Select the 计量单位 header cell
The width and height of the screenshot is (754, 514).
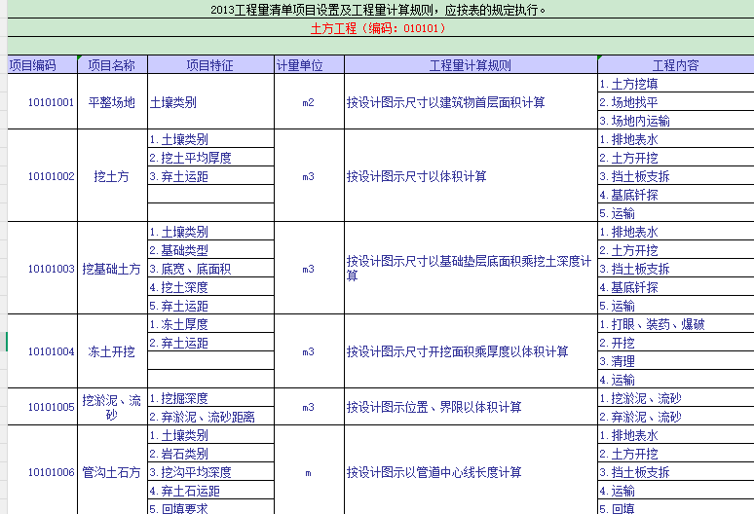coord(309,65)
